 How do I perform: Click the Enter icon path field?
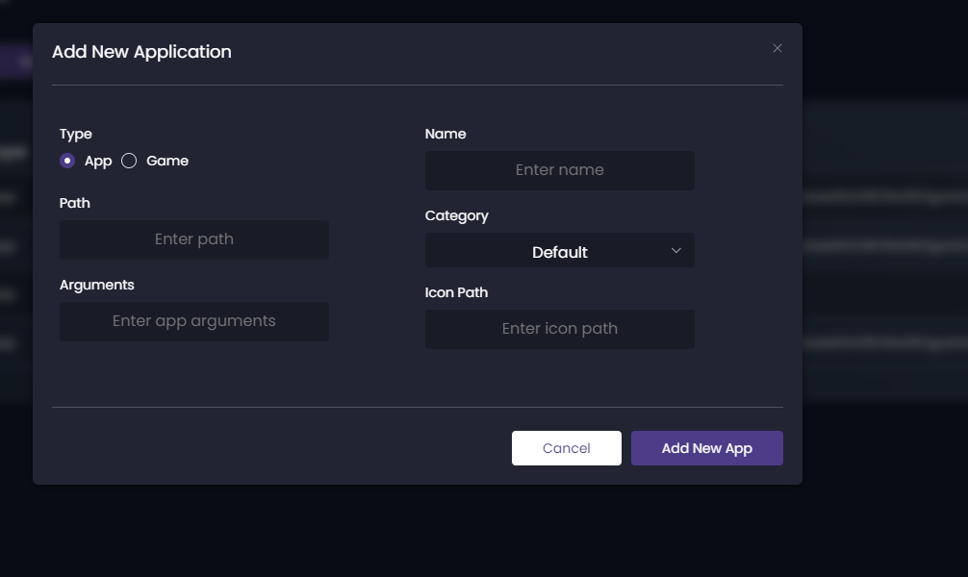click(559, 329)
